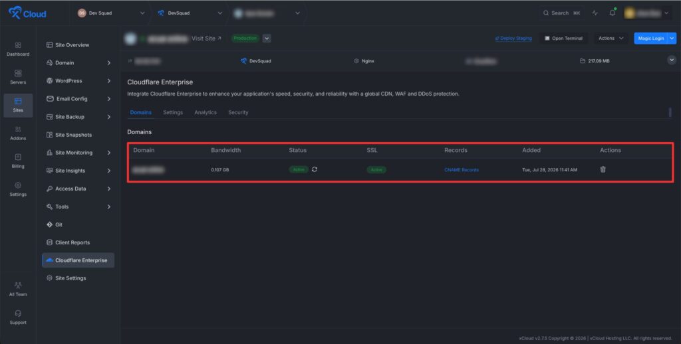
Task: Open the Magic Login dropdown arrow
Action: (x=672, y=38)
